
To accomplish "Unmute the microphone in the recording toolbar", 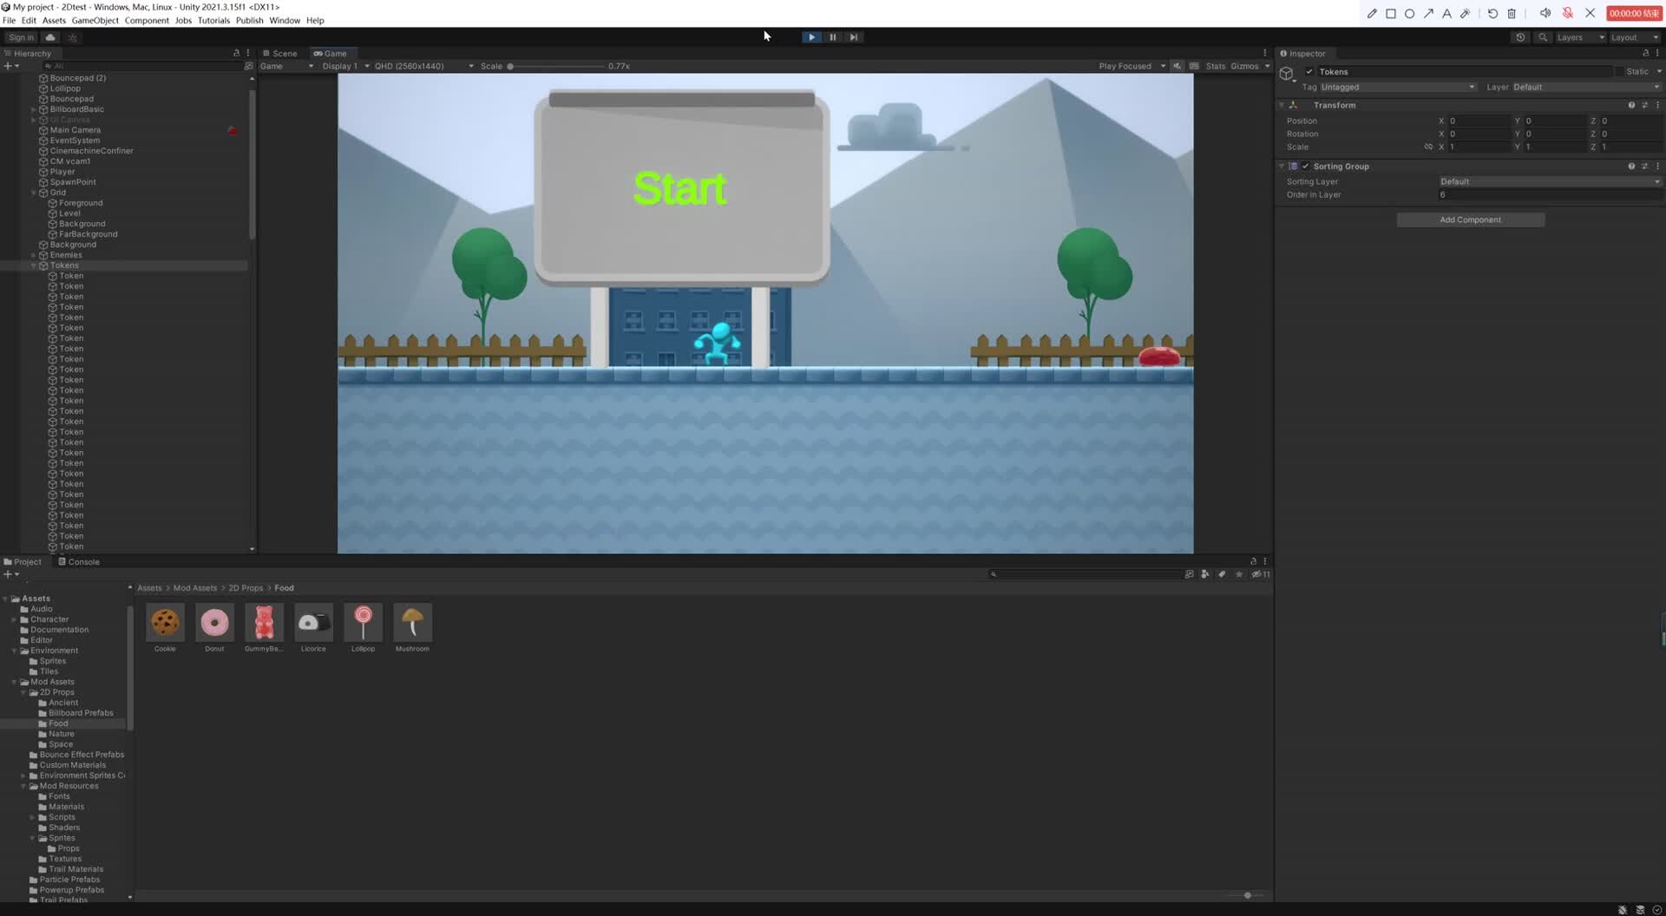I will click(1568, 13).
